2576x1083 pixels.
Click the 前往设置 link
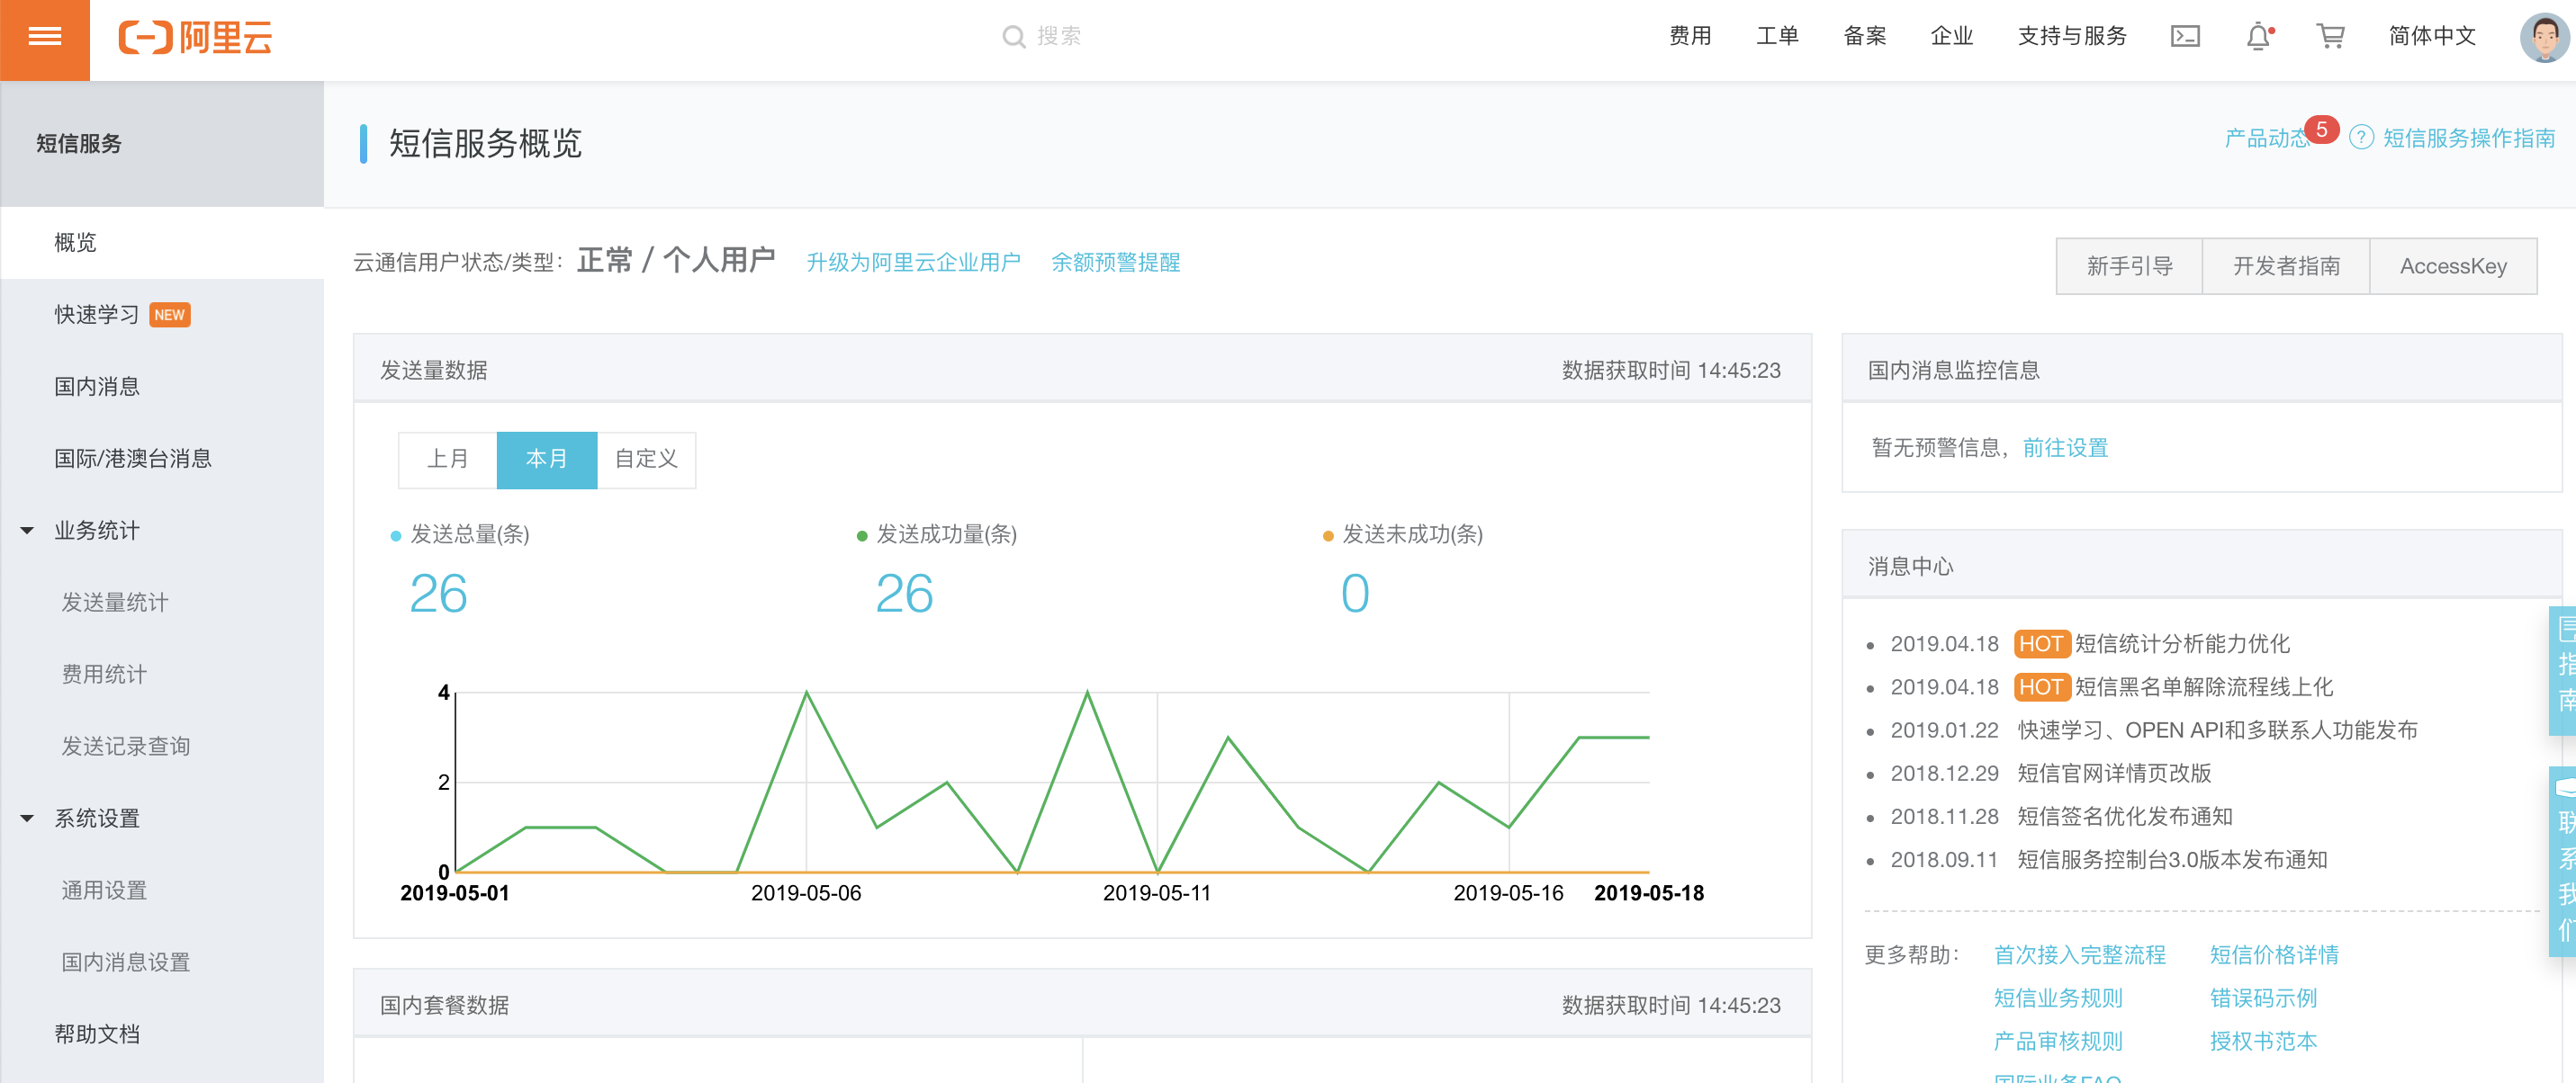coord(2065,448)
